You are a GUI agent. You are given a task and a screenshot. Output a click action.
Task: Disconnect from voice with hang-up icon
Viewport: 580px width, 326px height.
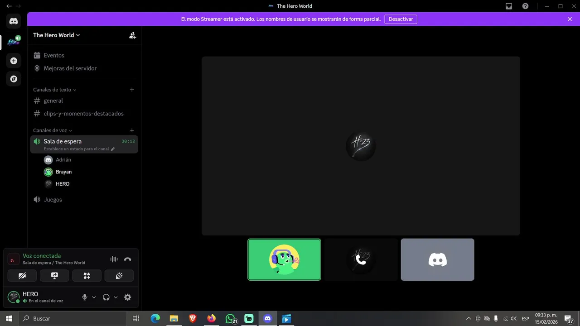pyautogui.click(x=128, y=259)
